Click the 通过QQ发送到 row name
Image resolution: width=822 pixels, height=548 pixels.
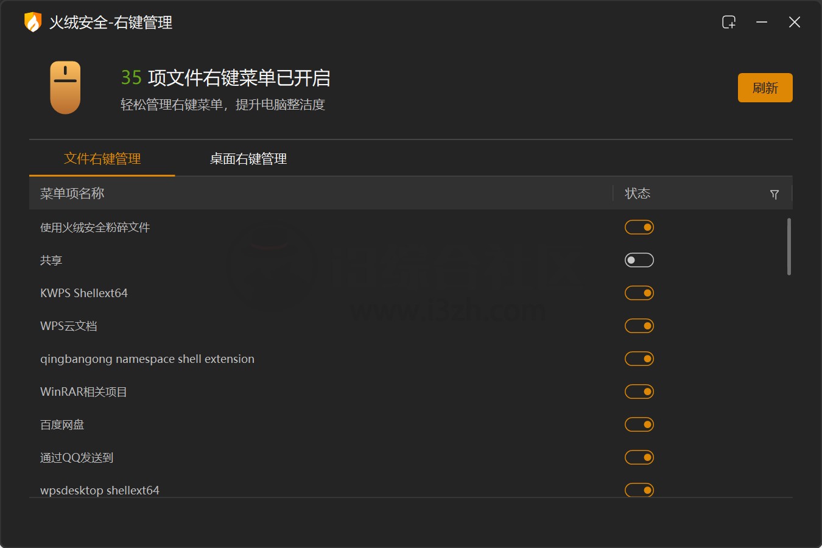pyautogui.click(x=77, y=458)
